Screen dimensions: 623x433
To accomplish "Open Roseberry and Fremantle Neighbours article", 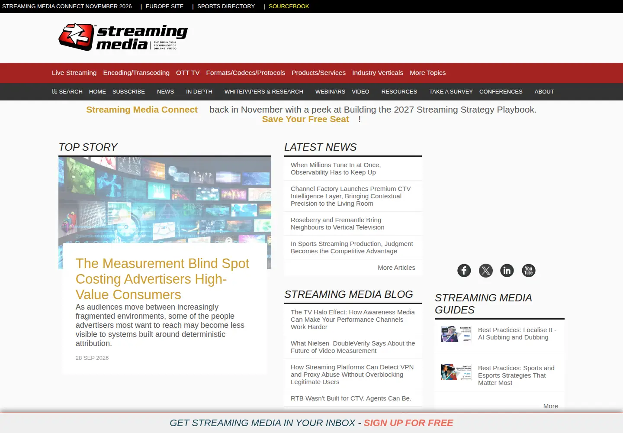I will [x=337, y=224].
